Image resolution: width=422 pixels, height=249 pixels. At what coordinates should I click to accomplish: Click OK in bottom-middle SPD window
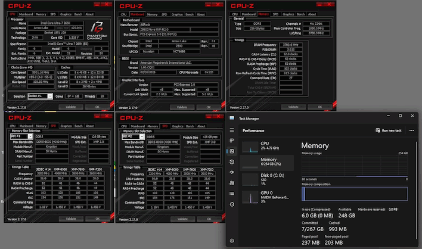coord(209,219)
